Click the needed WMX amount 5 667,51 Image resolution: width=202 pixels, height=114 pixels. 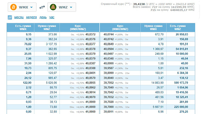click(158, 107)
